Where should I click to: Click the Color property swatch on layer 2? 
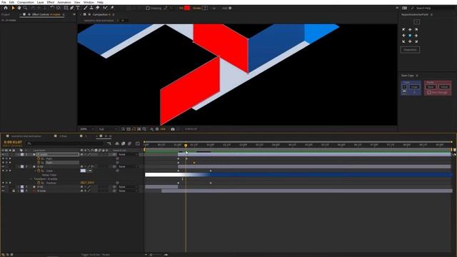(83, 171)
